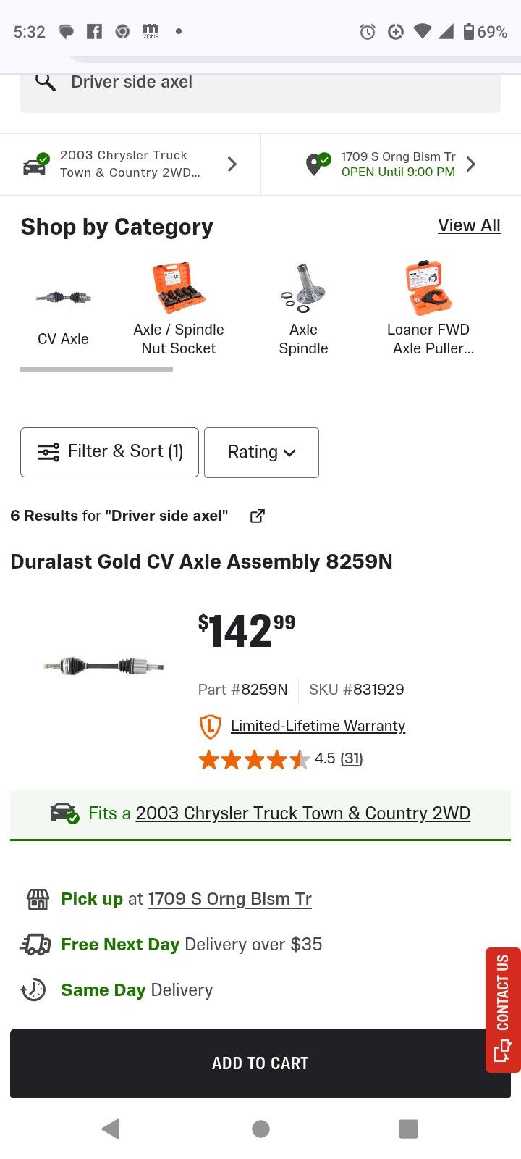This screenshot has width=521, height=1159.
Task: Open the Duralast Gold CV Axle product image
Action: pyautogui.click(x=103, y=666)
